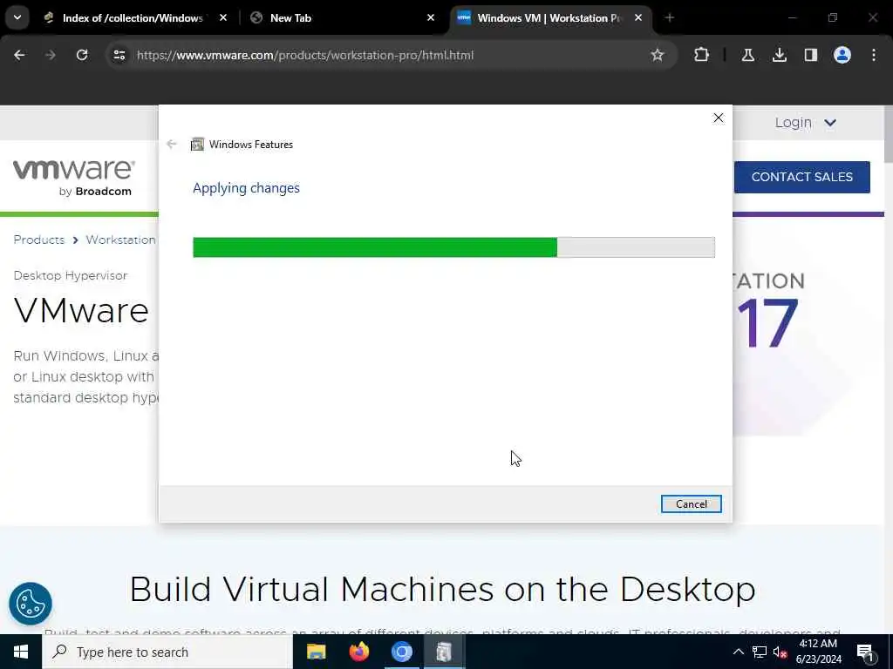
Task: Open the notification center icon
Action: point(865,652)
